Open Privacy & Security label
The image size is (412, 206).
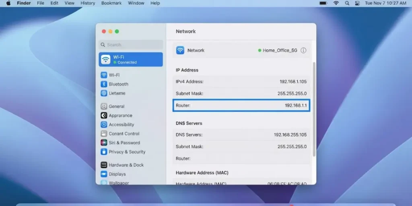coord(127,152)
